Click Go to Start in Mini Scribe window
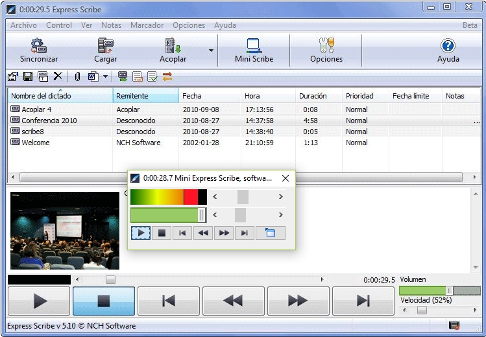486x337 pixels. click(x=182, y=233)
